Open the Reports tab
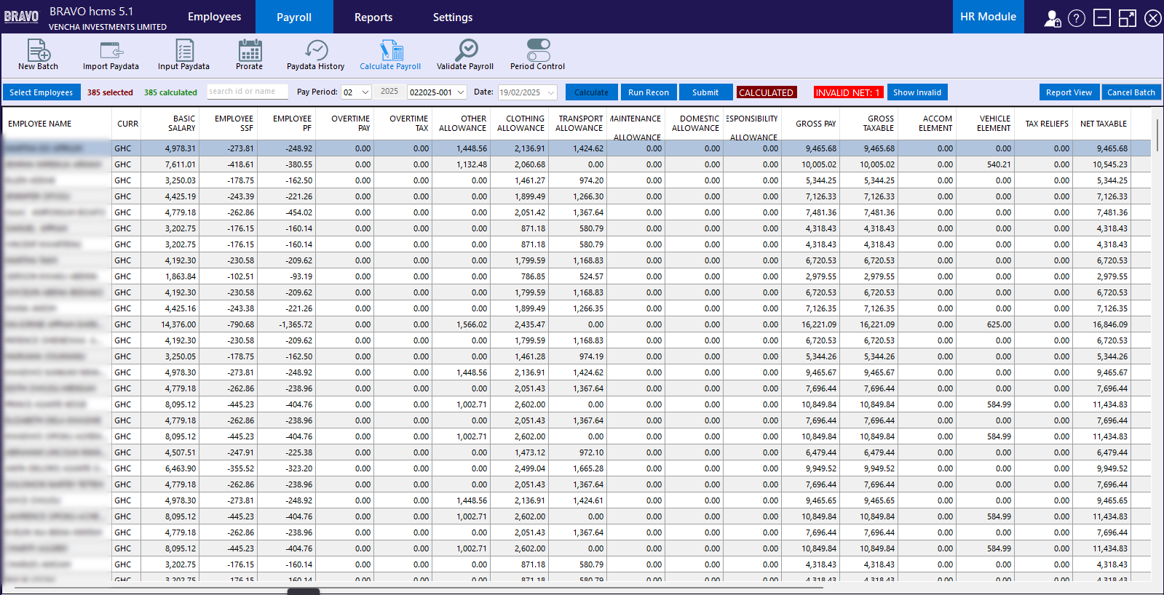Viewport: 1164px width, 595px height. coord(373,17)
